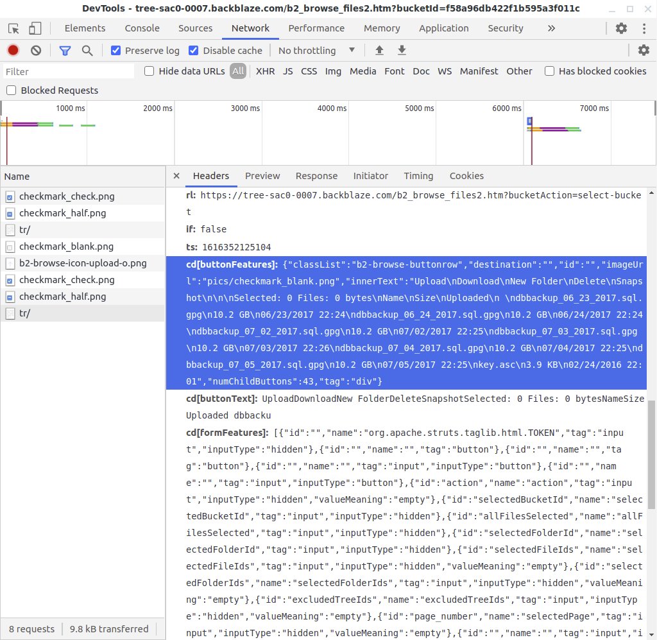Screen dimensions: 657x640
Task: Toggle Disable cache checkbox
Action: pos(193,51)
